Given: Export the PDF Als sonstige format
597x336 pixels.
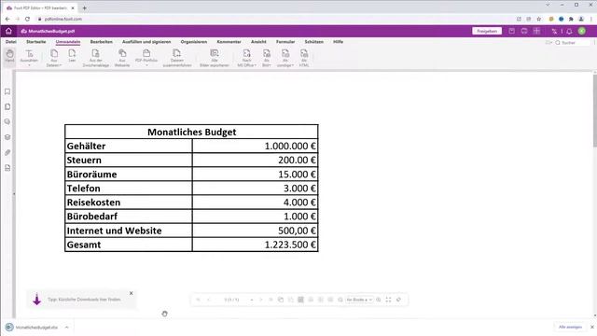Looking at the screenshot, I should click(285, 58).
